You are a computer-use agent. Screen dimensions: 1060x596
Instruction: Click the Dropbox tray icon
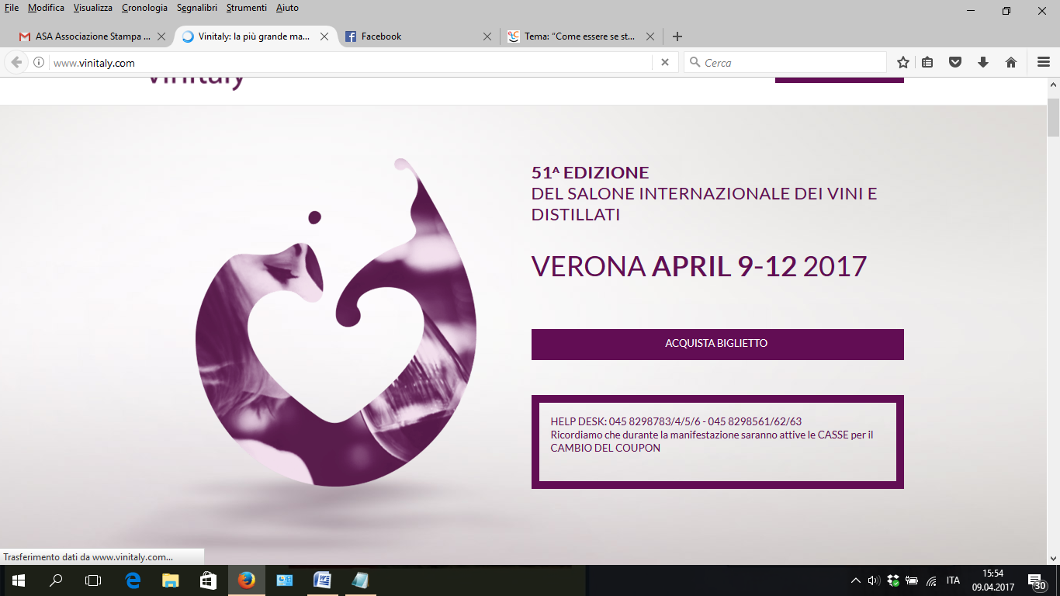click(x=893, y=580)
